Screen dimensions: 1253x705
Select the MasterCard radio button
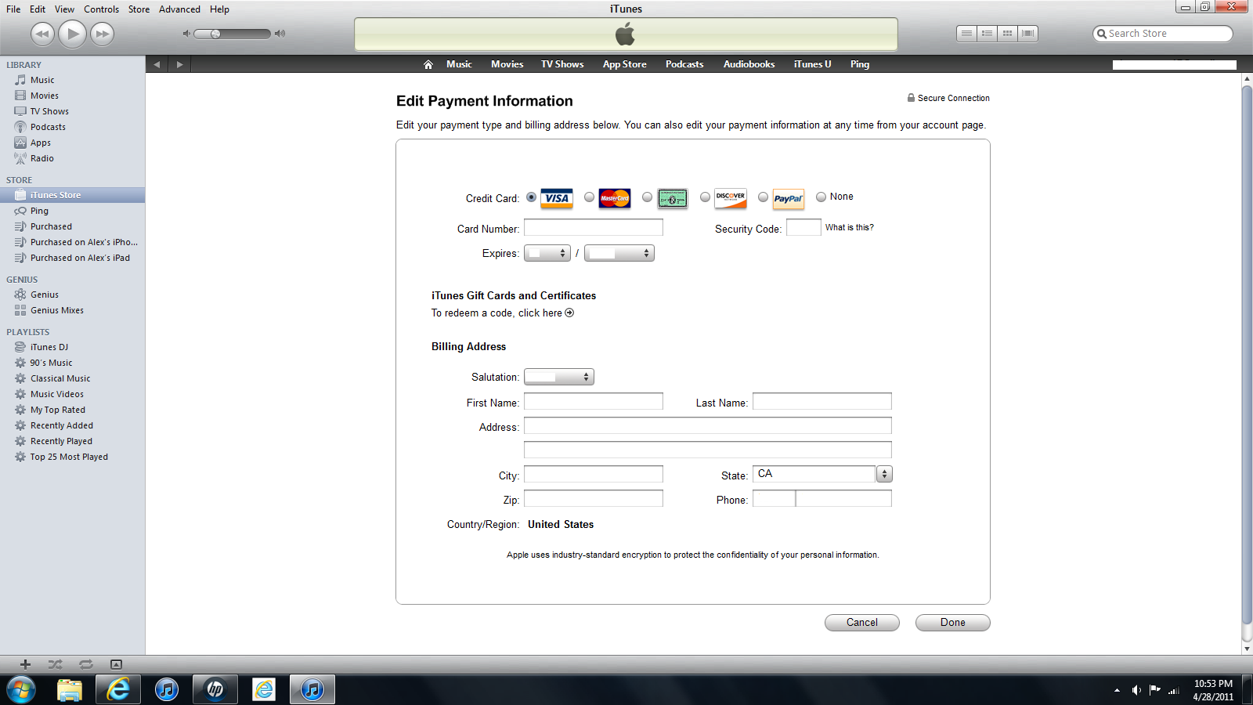tap(589, 197)
